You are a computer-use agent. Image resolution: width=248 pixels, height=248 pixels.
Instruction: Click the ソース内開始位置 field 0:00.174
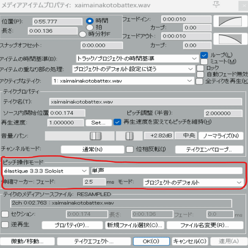point(67,113)
